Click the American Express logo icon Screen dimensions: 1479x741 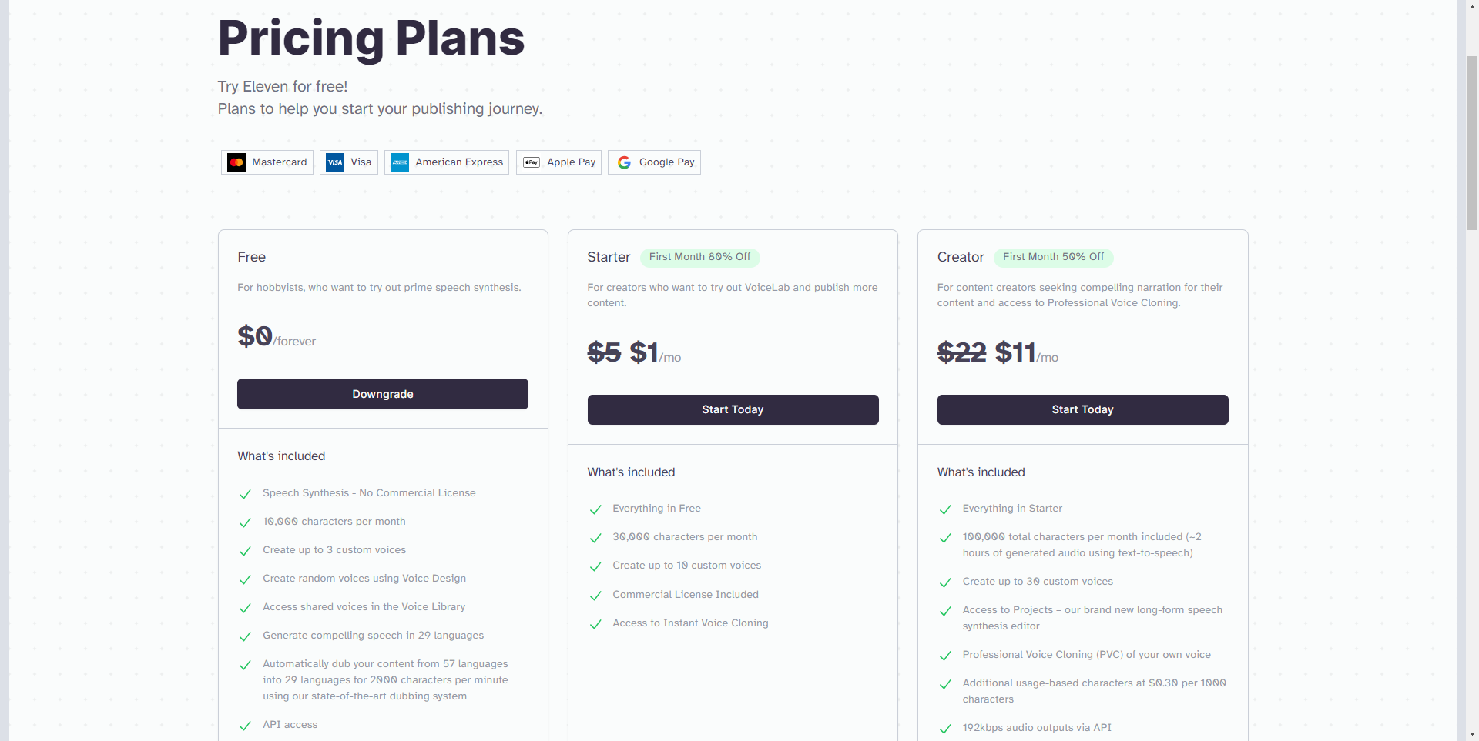click(400, 162)
